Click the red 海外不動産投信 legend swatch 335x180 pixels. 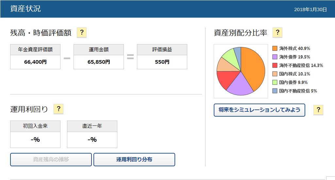tap(275, 65)
